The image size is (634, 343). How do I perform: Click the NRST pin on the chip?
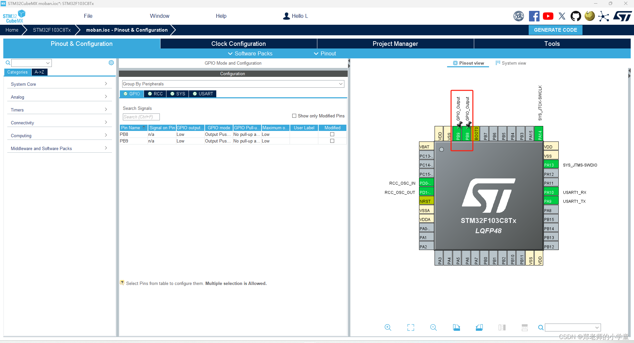tap(426, 201)
